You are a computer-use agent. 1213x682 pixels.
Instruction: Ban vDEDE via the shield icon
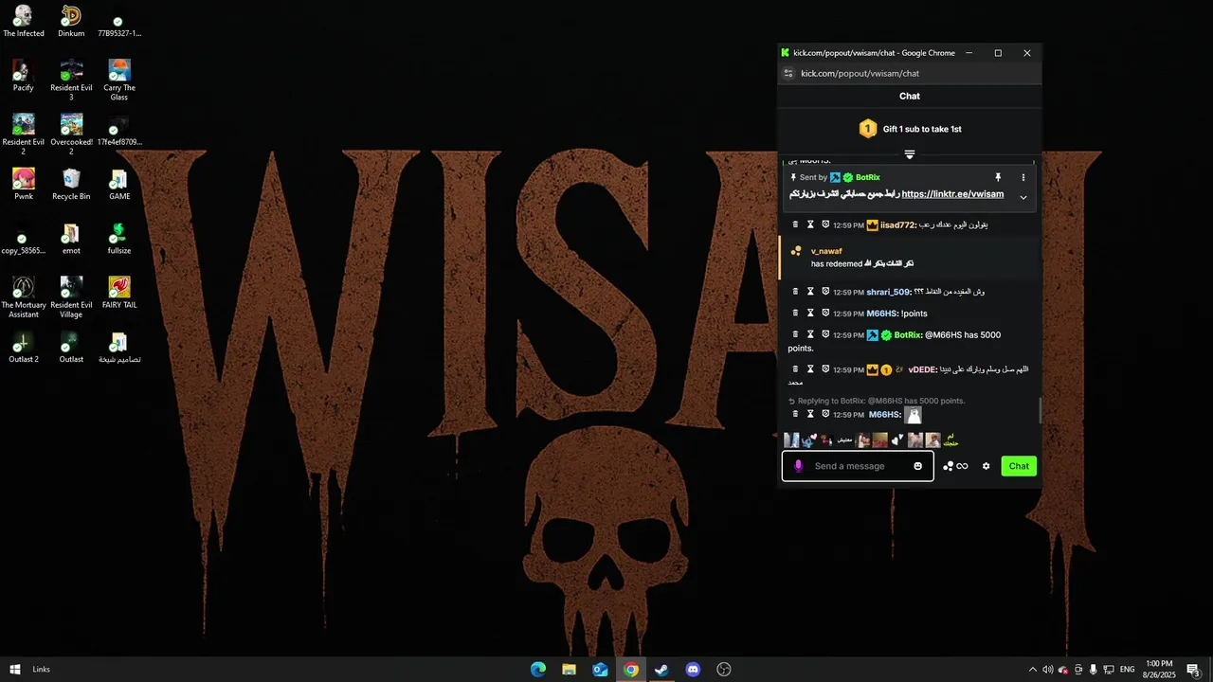(825, 369)
